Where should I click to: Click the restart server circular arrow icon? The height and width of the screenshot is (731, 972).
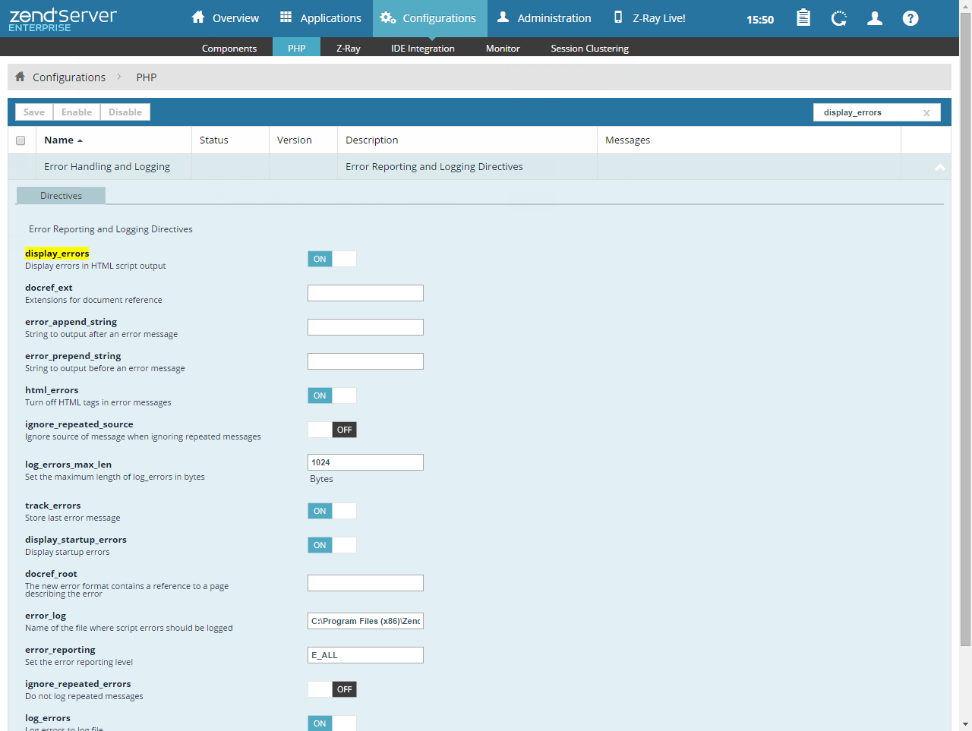838,18
